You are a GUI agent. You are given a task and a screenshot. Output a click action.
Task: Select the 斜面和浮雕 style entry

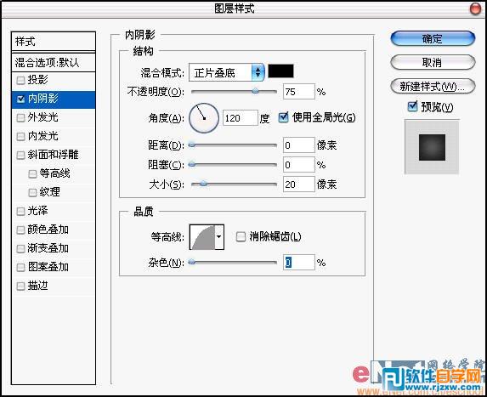[x=54, y=155]
